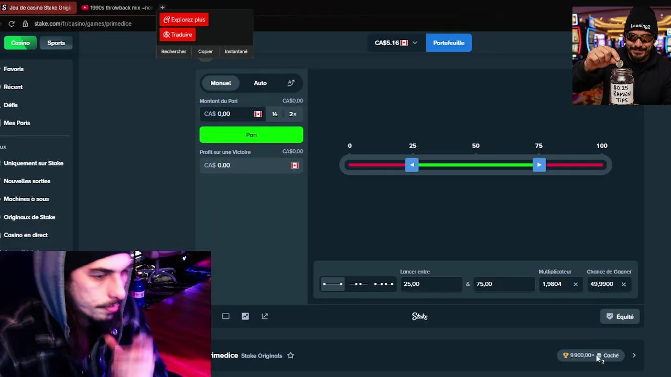Click the green range on the dice slider
This screenshot has height=377, width=671.
tap(475, 165)
